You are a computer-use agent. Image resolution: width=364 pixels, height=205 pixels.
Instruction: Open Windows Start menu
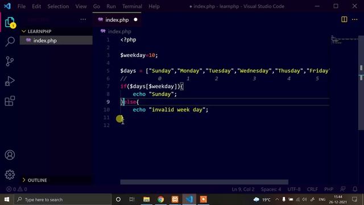coord(7,199)
